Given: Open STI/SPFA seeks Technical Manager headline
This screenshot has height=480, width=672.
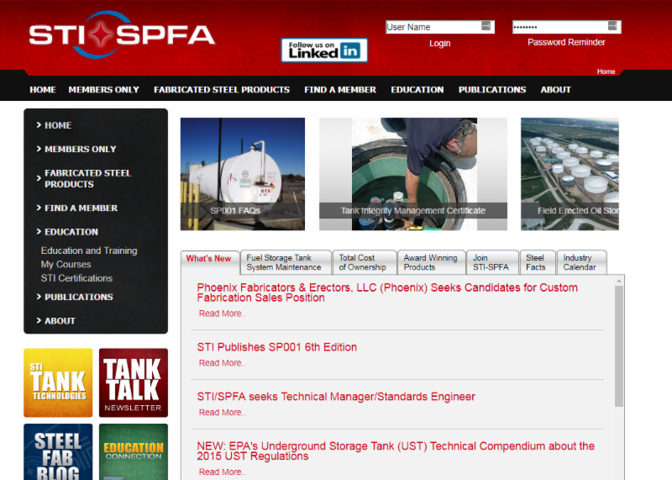Looking at the screenshot, I should tap(336, 397).
